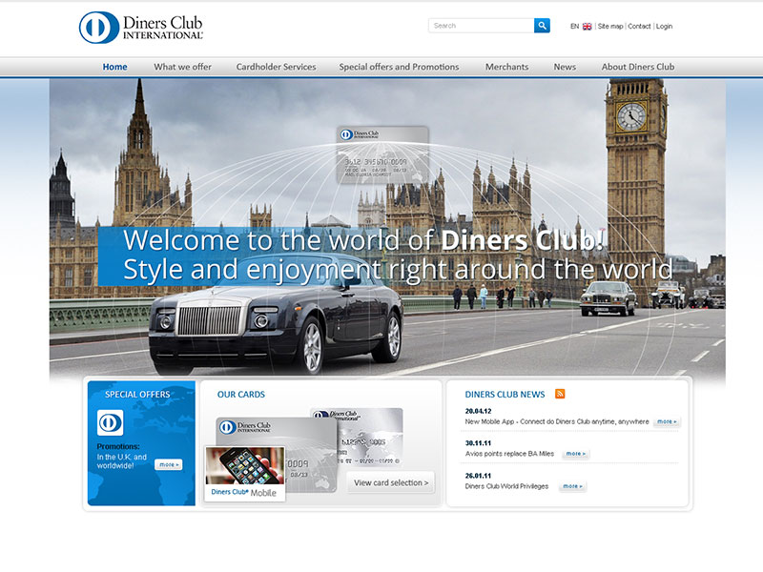This screenshot has height=572, width=763.
Task: Click the DINERS CLUB NEWS heading
Action: click(x=505, y=395)
